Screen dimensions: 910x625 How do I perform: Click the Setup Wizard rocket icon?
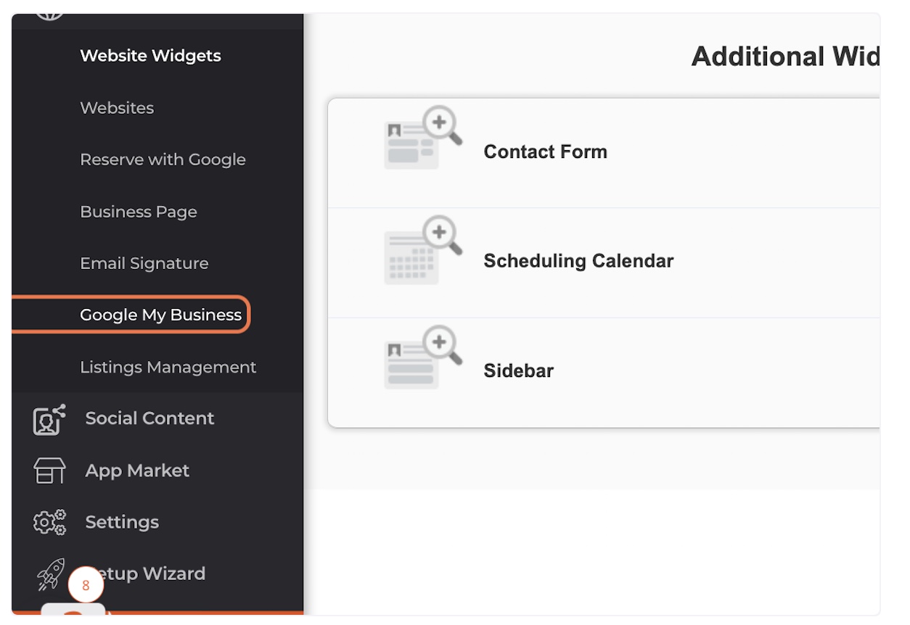click(51, 574)
